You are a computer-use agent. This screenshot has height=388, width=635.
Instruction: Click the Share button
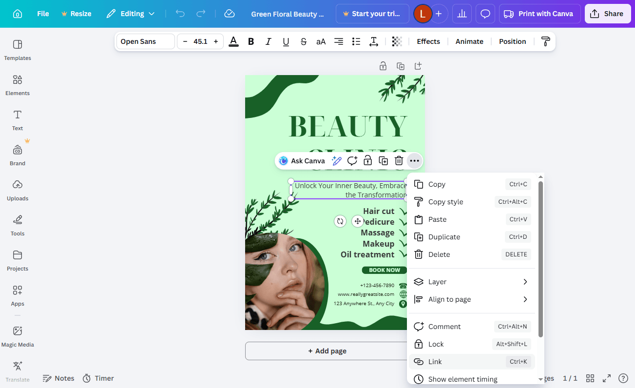tap(607, 14)
